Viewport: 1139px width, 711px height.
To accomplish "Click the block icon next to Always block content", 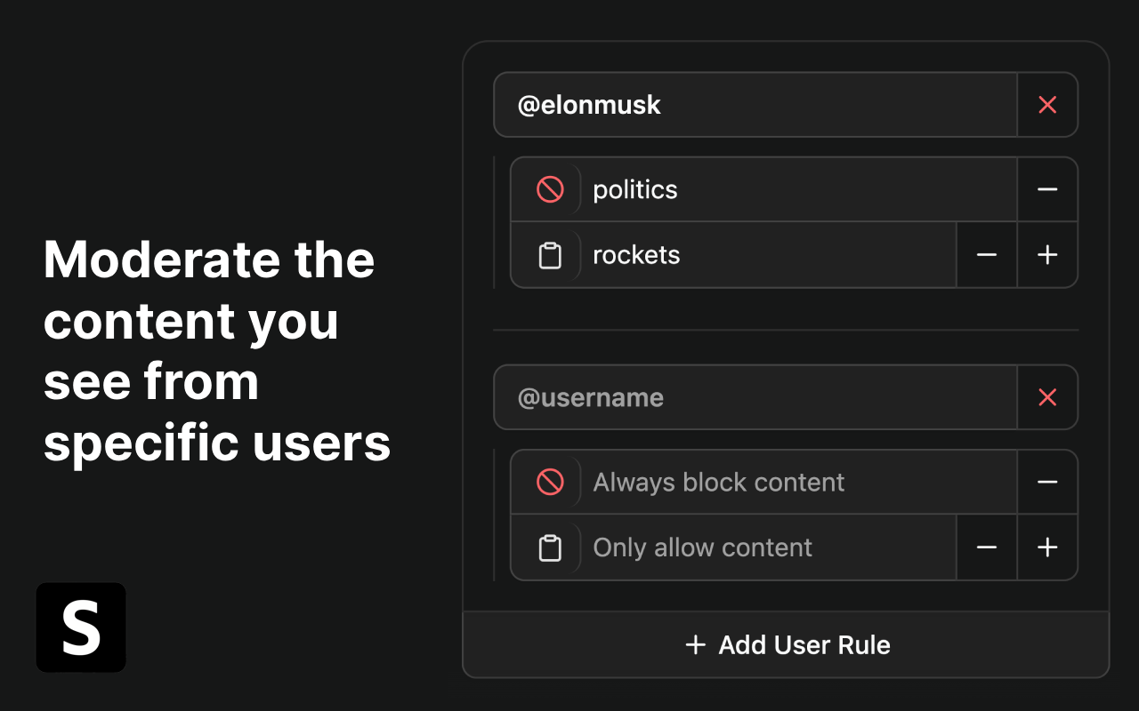I will tap(550, 482).
